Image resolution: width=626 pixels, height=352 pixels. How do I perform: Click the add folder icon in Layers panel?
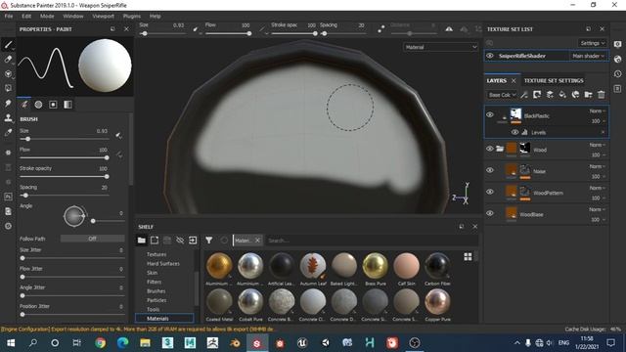tap(588, 95)
